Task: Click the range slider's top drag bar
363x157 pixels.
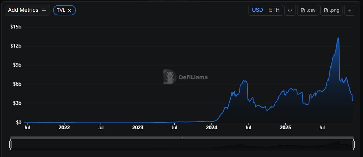Action: [x=182, y=138]
